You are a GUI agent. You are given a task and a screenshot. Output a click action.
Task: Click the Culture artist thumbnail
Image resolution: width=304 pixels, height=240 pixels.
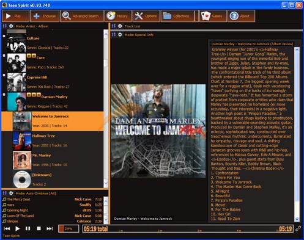(x=17, y=43)
